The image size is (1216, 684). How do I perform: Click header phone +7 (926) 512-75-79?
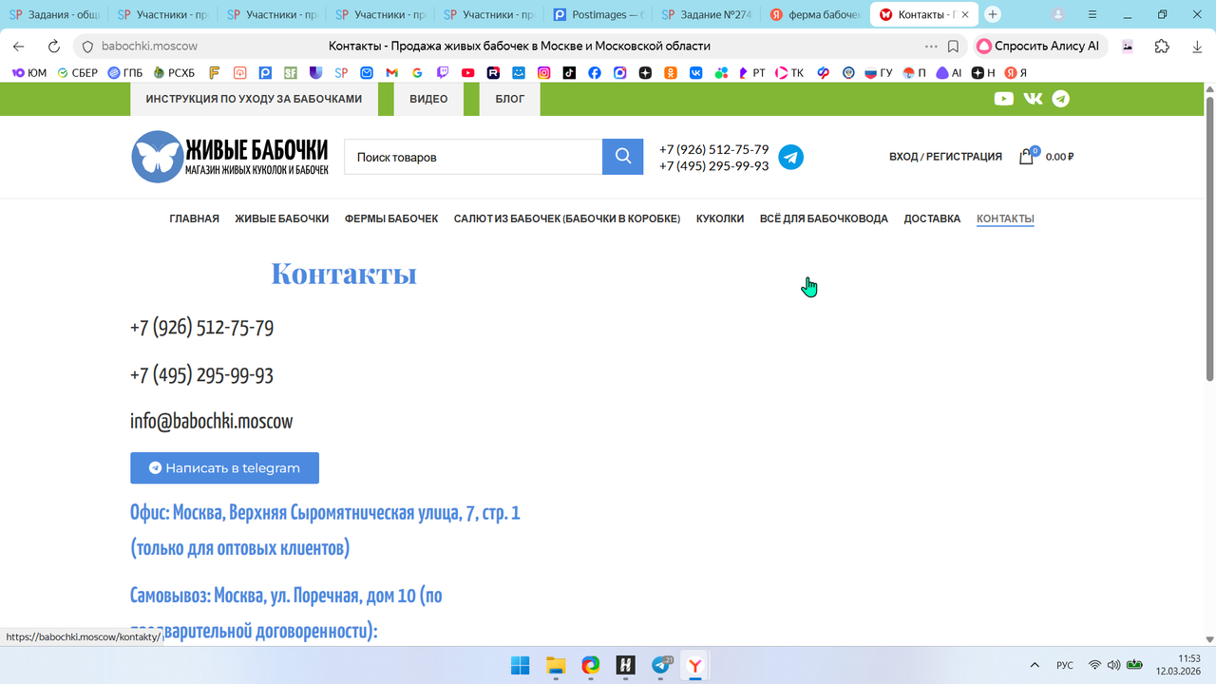pos(713,149)
